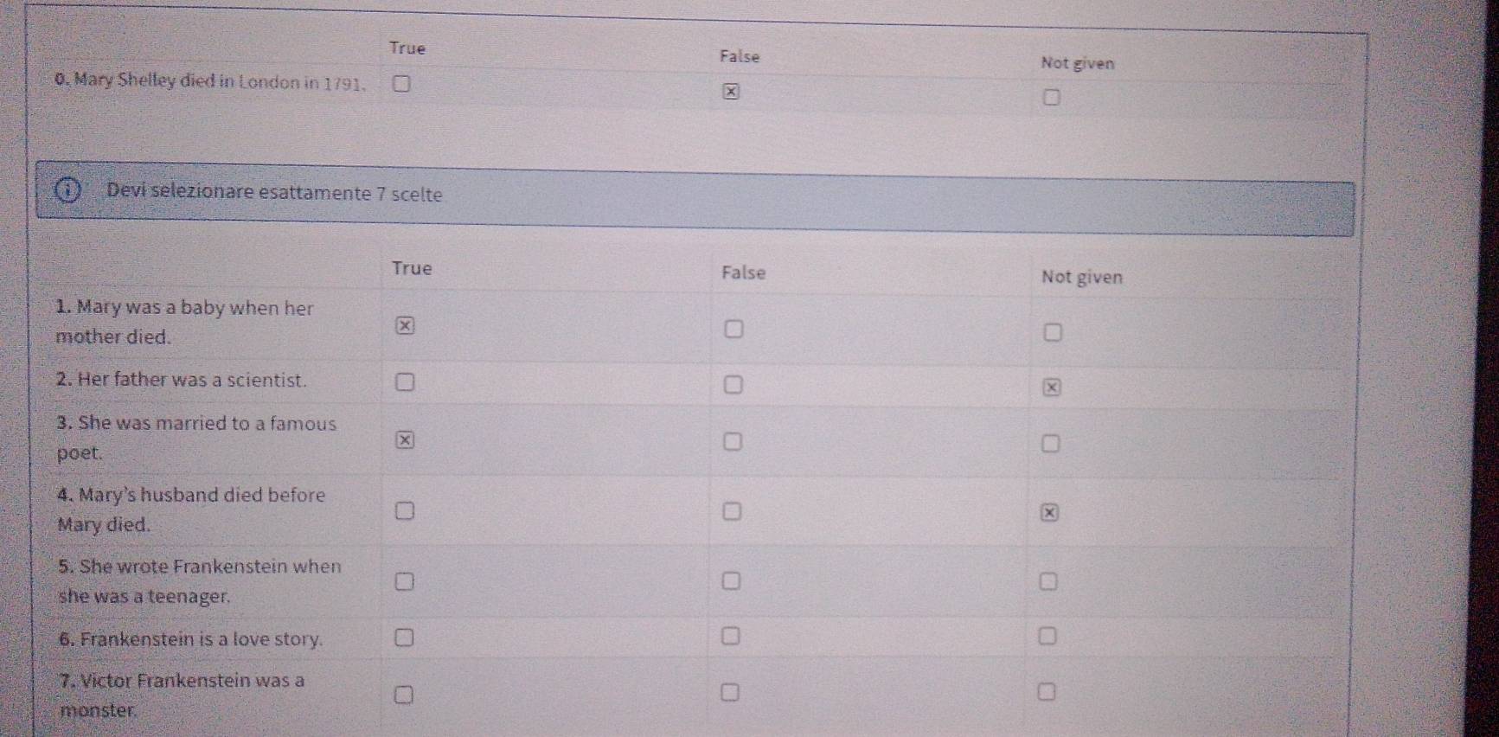The height and width of the screenshot is (737, 1499).
Task: Check False for 'Frankenstein is a love story'
Action: coord(731,637)
